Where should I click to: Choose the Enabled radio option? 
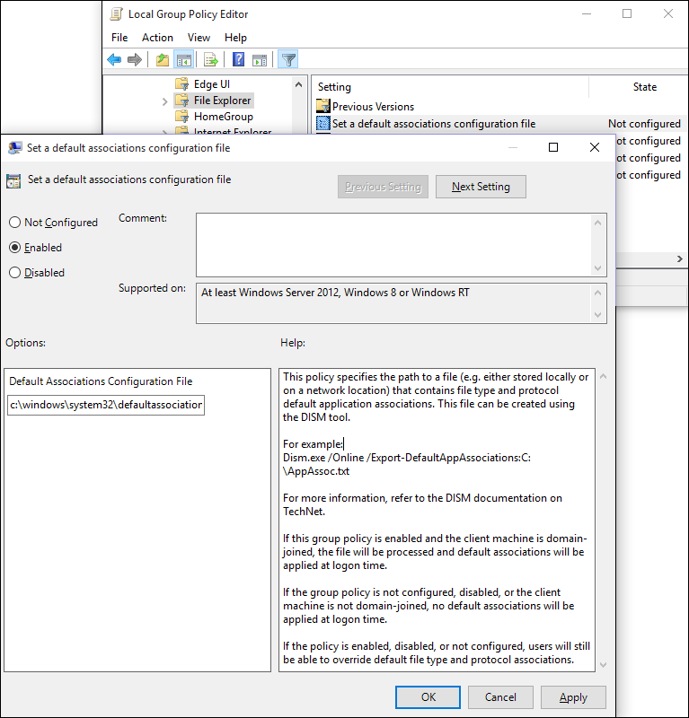tap(14, 248)
